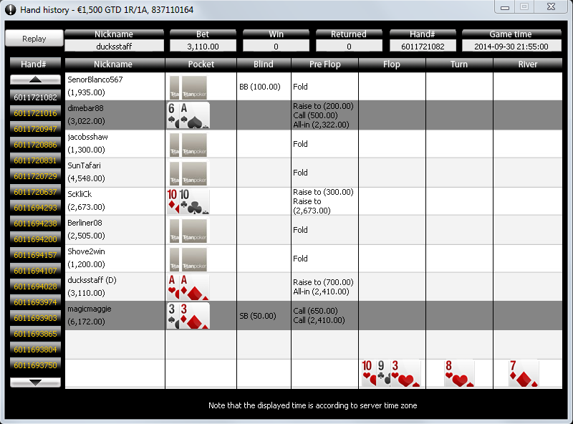Select hand 6011694107

35,271
